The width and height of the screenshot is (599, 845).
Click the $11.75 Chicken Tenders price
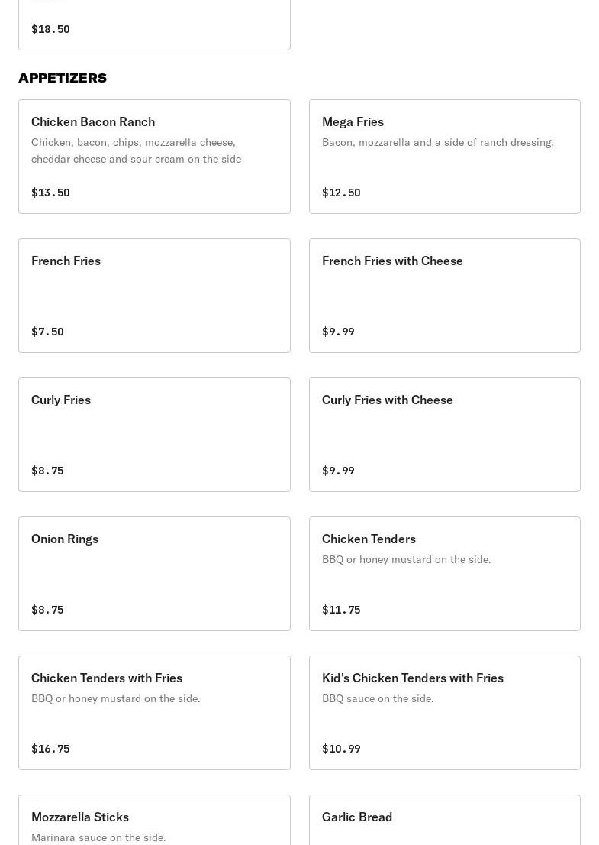(x=341, y=610)
